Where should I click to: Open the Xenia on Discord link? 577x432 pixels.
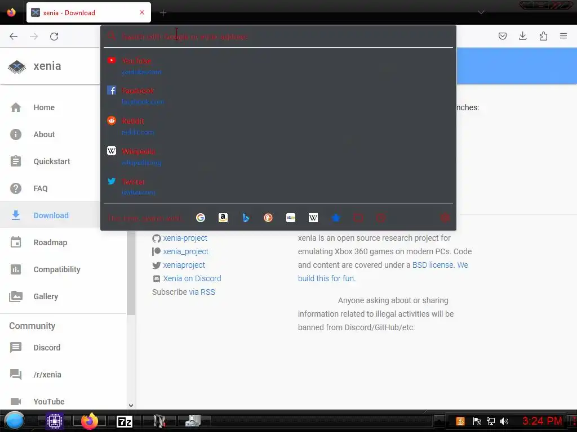pos(192,278)
